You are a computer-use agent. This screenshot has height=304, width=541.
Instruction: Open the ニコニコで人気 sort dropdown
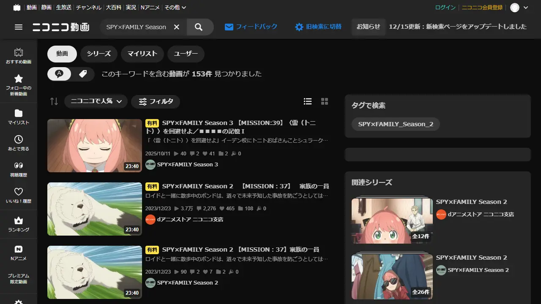point(96,101)
